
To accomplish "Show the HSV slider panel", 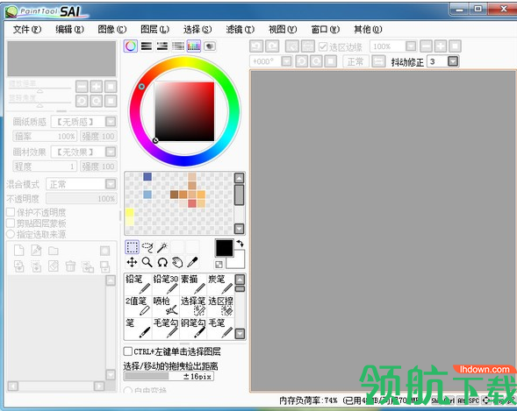I will click(162, 46).
